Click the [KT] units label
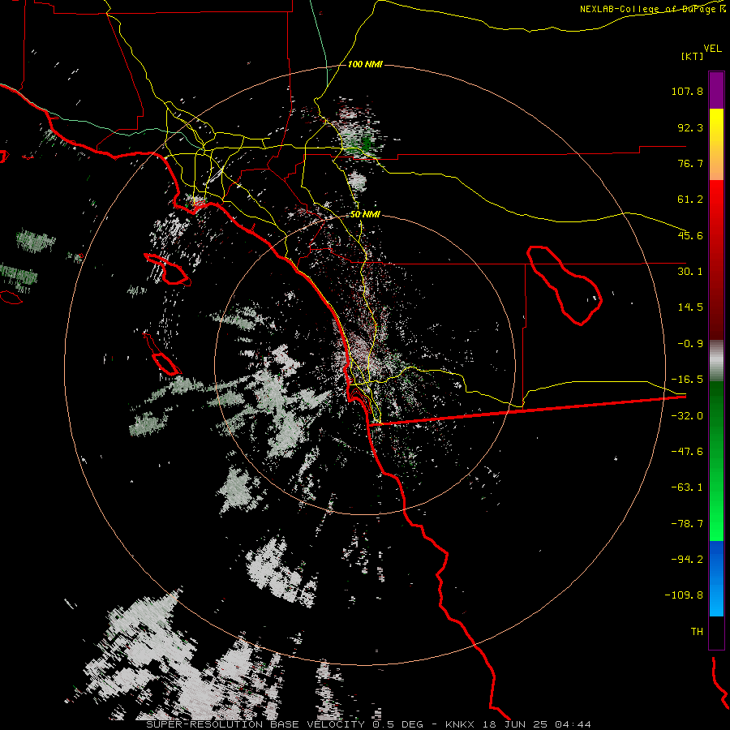730x730 pixels. (x=692, y=56)
